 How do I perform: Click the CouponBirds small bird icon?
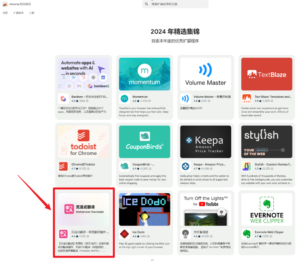point(124,166)
